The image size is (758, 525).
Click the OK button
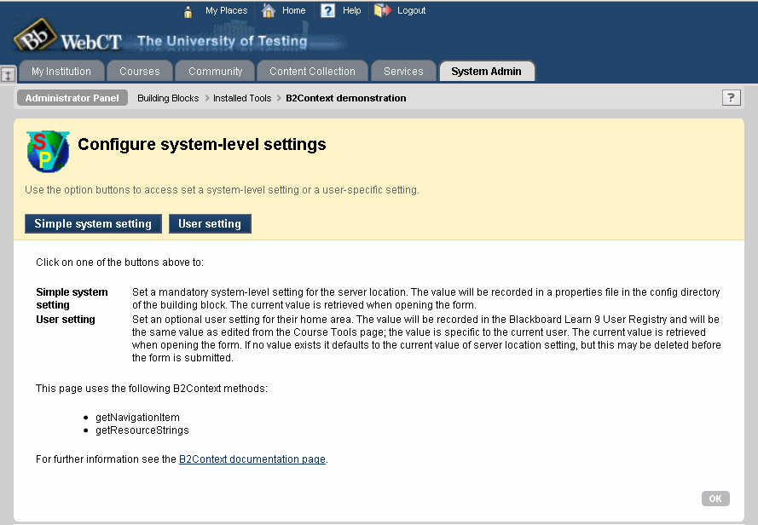(x=715, y=499)
